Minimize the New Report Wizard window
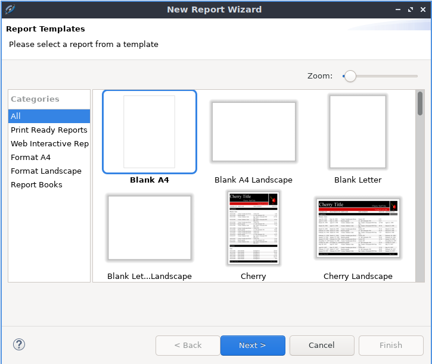Screen dimensions: 432x364 pos(398,10)
